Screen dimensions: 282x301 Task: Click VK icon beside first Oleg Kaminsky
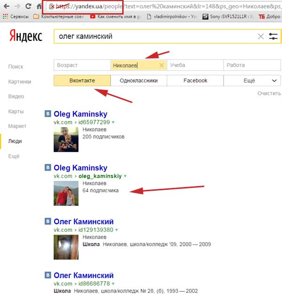[48, 114]
